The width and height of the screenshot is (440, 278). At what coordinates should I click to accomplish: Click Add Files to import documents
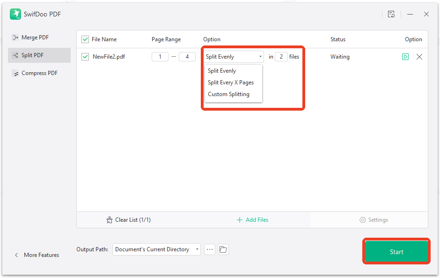tap(252, 219)
